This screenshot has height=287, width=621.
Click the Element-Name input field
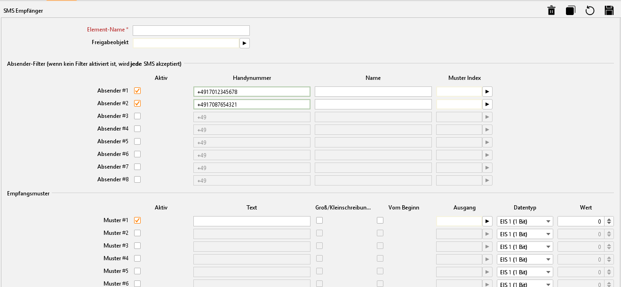pyautogui.click(x=191, y=31)
